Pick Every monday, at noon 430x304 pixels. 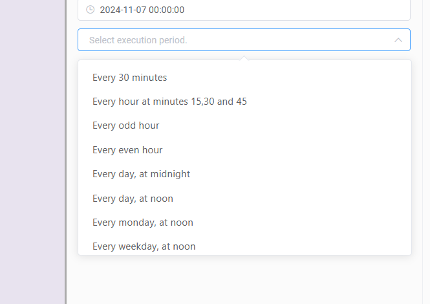[x=143, y=223]
